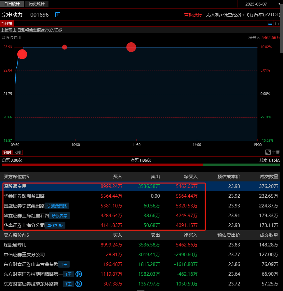Select row 东方财富证券山南香曲东路
Screen dimensions: 283x291
point(140,264)
